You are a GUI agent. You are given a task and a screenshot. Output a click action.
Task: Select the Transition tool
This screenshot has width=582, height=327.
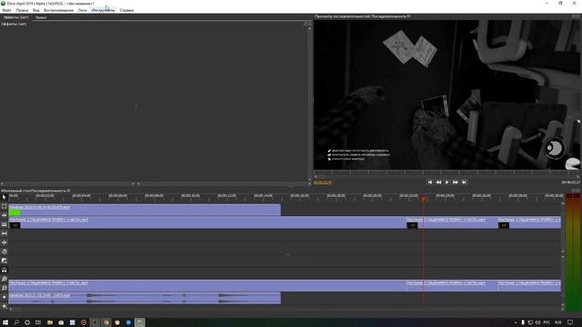tap(4, 261)
